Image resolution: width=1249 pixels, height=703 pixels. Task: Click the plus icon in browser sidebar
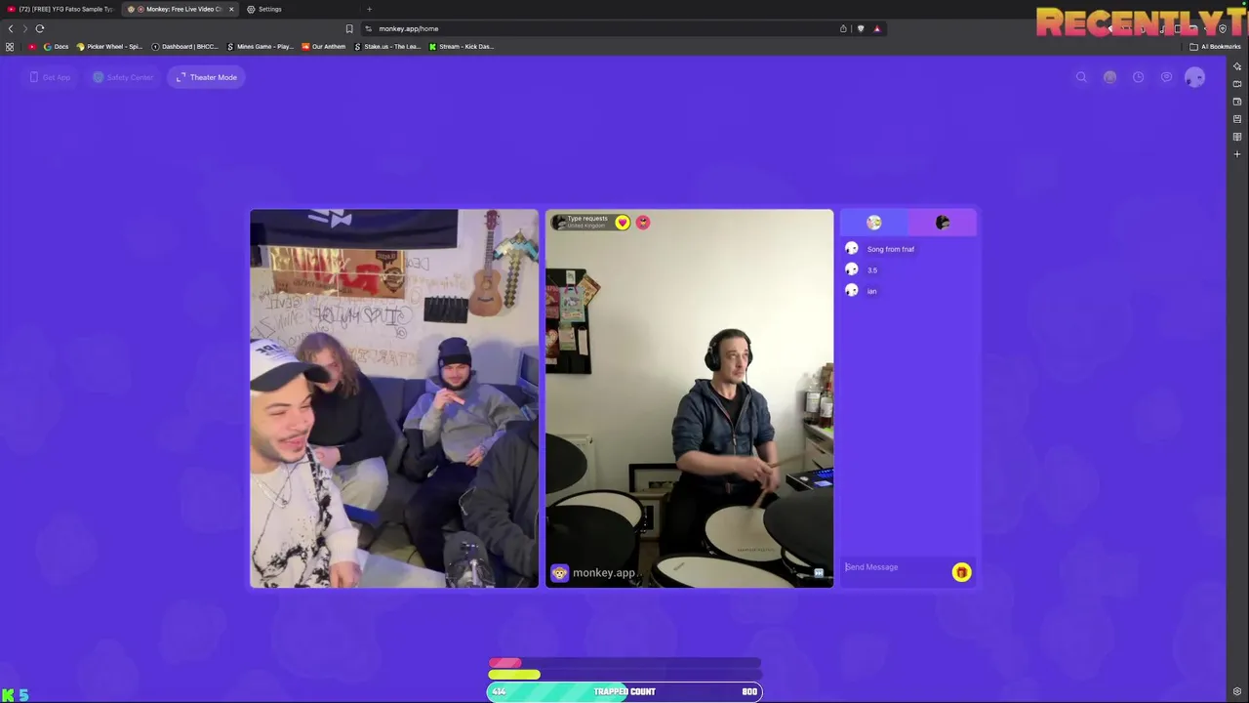pyautogui.click(x=1237, y=154)
